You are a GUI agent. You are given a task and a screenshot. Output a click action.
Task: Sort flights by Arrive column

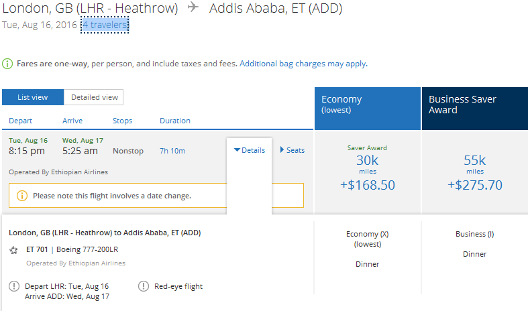[72, 121]
